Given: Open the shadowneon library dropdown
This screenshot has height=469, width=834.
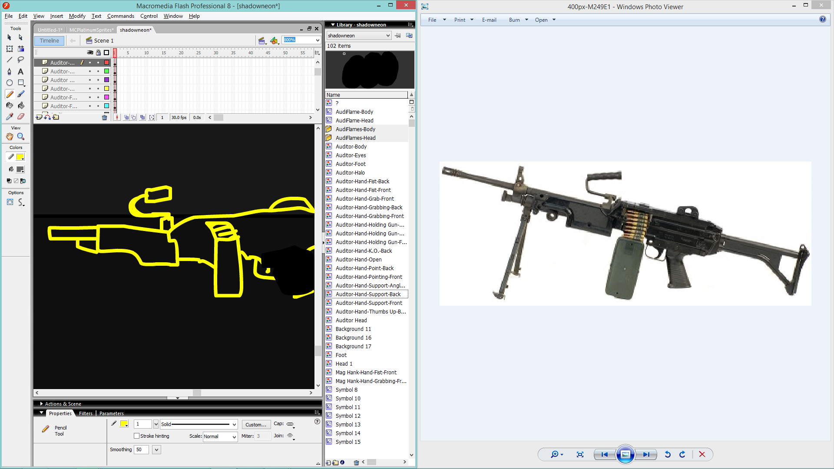Looking at the screenshot, I should point(387,36).
